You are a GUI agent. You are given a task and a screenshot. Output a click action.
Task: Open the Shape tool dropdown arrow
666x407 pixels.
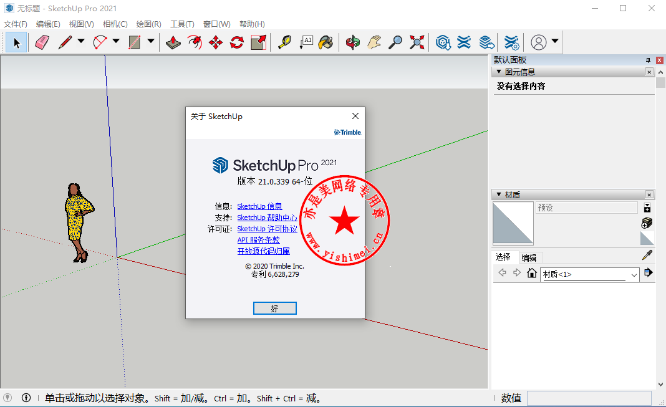coord(150,41)
